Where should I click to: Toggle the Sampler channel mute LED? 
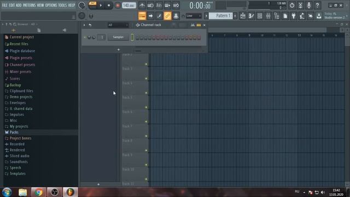pyautogui.click(x=85, y=37)
